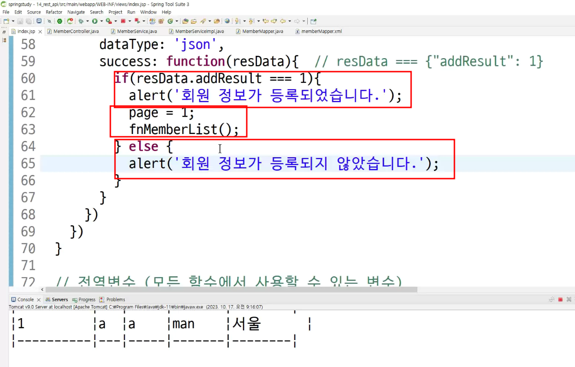This screenshot has height=367, width=575.
Task: Click line number 65 in the gutter
Action: pos(28,163)
